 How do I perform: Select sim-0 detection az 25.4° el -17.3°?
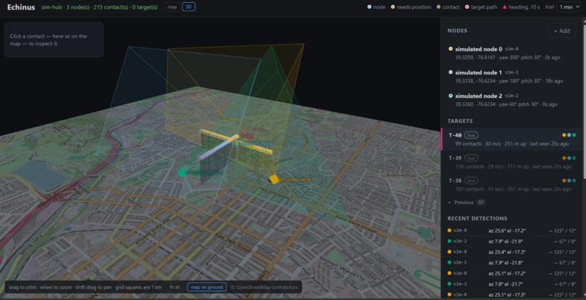[511, 252]
